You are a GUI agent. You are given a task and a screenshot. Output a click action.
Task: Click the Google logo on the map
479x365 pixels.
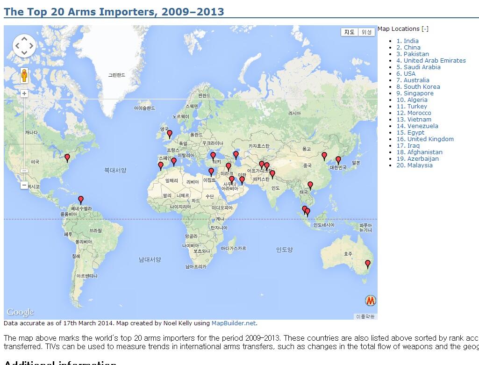click(20, 312)
